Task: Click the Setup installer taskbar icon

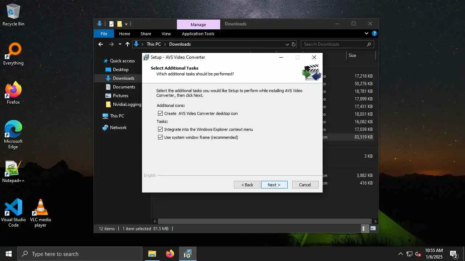Action: (187, 254)
